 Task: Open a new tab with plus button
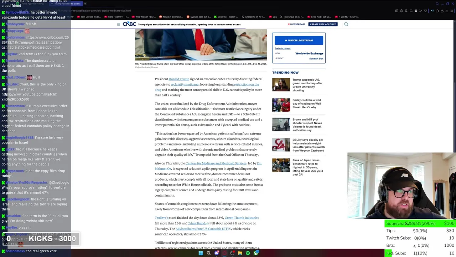point(85,4)
